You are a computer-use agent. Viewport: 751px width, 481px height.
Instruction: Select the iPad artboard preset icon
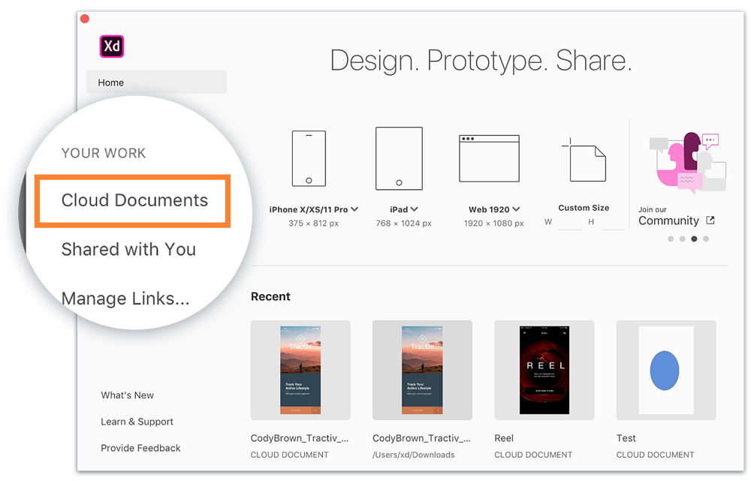point(398,158)
